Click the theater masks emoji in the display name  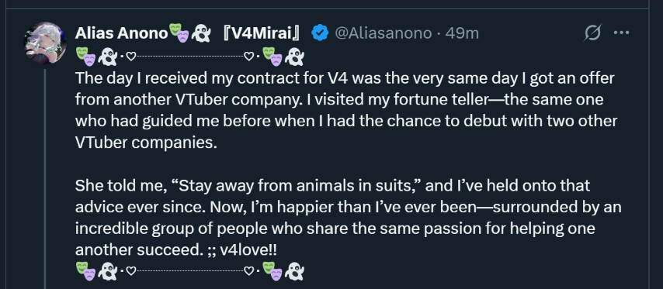click(179, 33)
